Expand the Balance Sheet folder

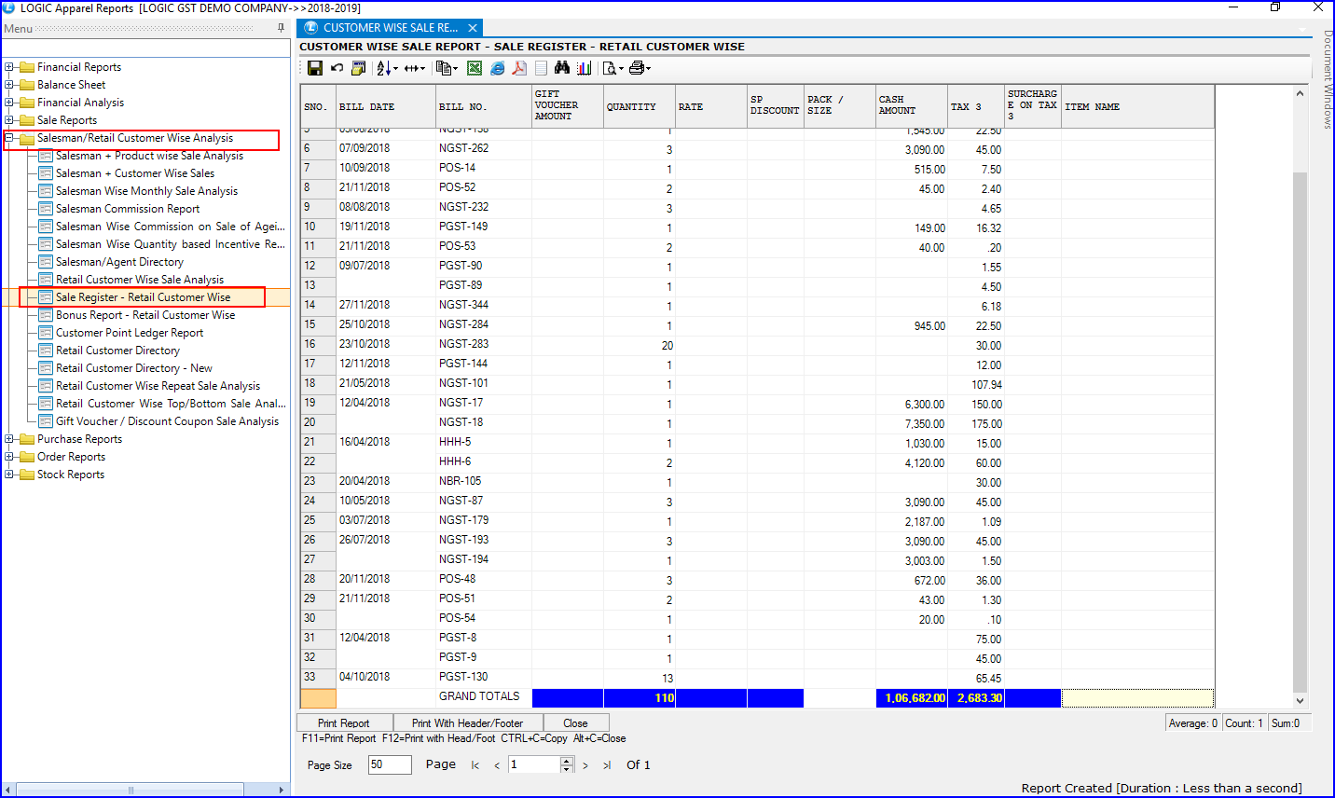9,85
